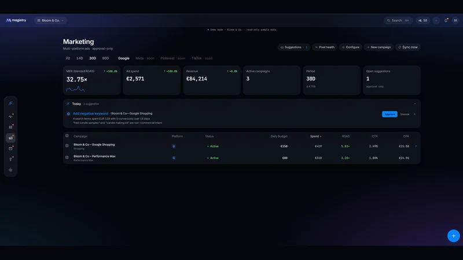The image size is (463, 260).
Task: Click the magistry logo
Action: [x=16, y=20]
